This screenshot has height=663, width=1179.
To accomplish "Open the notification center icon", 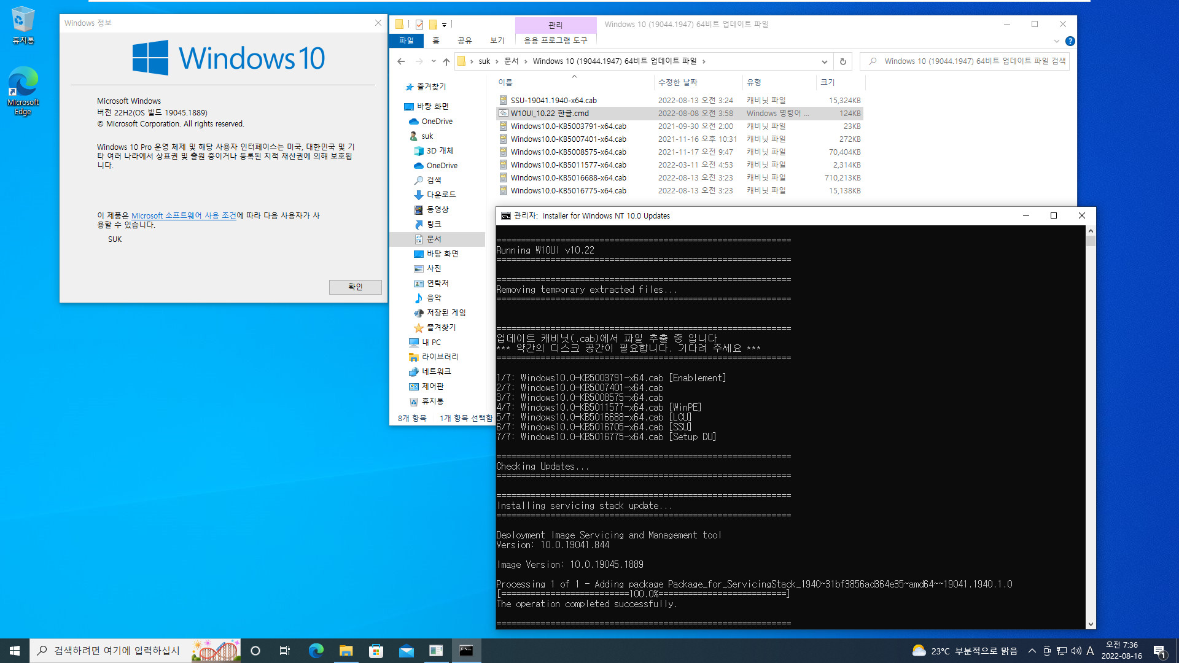I will tap(1159, 651).
